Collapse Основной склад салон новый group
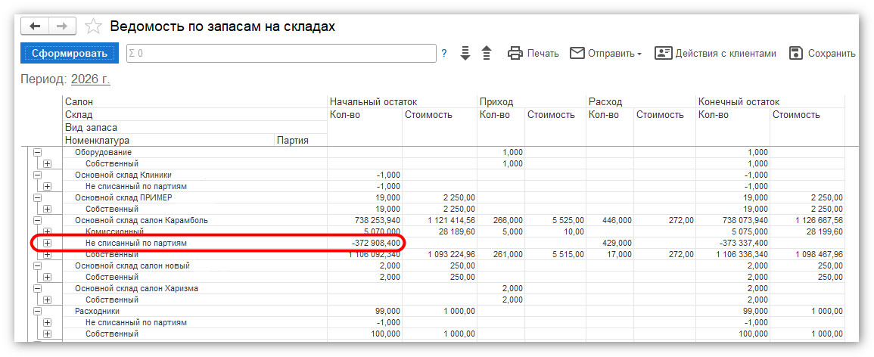874x357 pixels. (x=38, y=265)
